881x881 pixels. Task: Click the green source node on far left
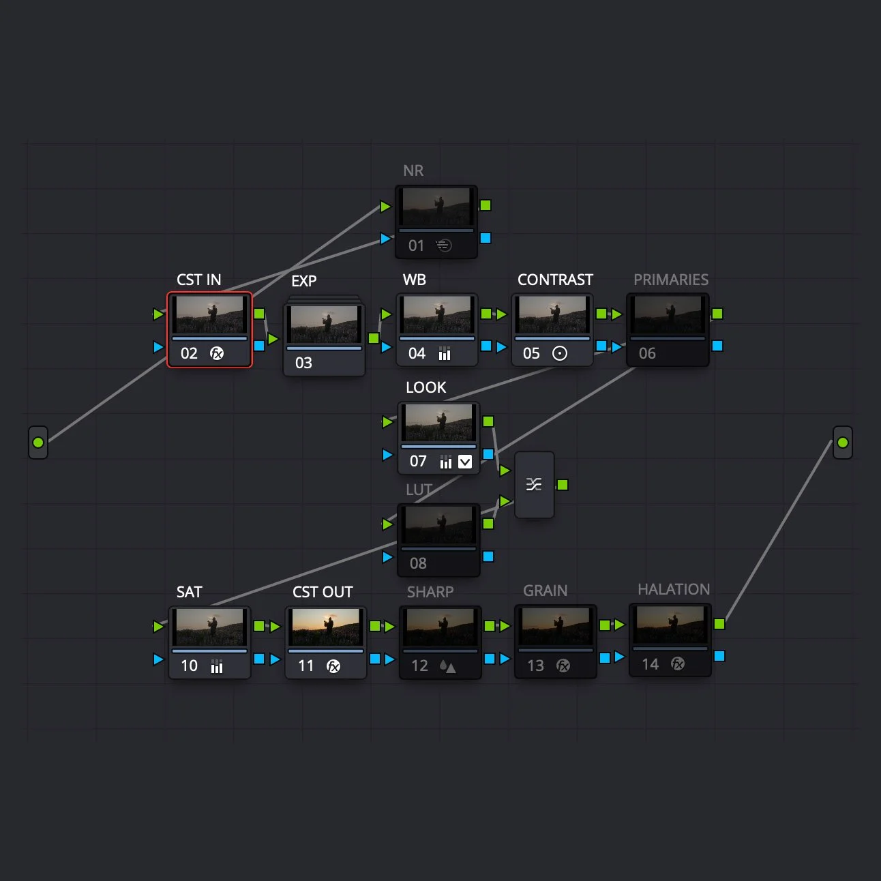[x=38, y=443]
